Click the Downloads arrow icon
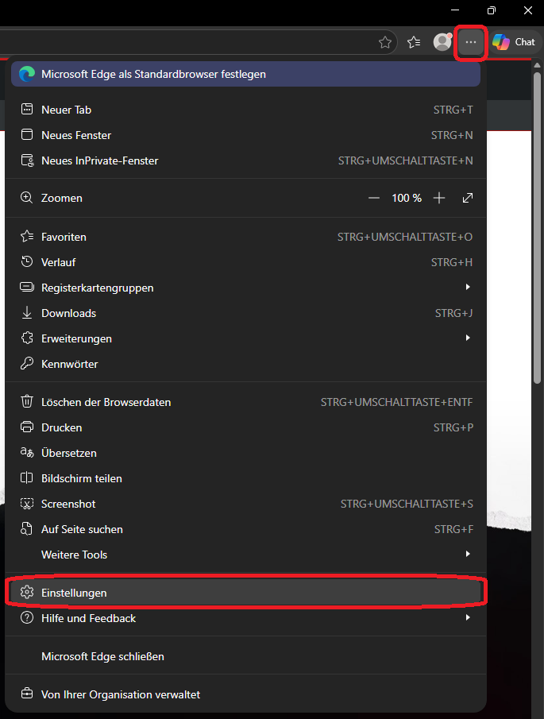 (x=27, y=313)
